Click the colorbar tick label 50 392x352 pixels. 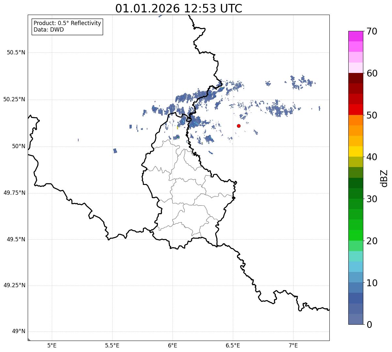372,115
